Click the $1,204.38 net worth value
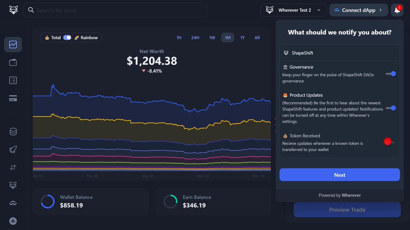410x230 pixels. [152, 61]
